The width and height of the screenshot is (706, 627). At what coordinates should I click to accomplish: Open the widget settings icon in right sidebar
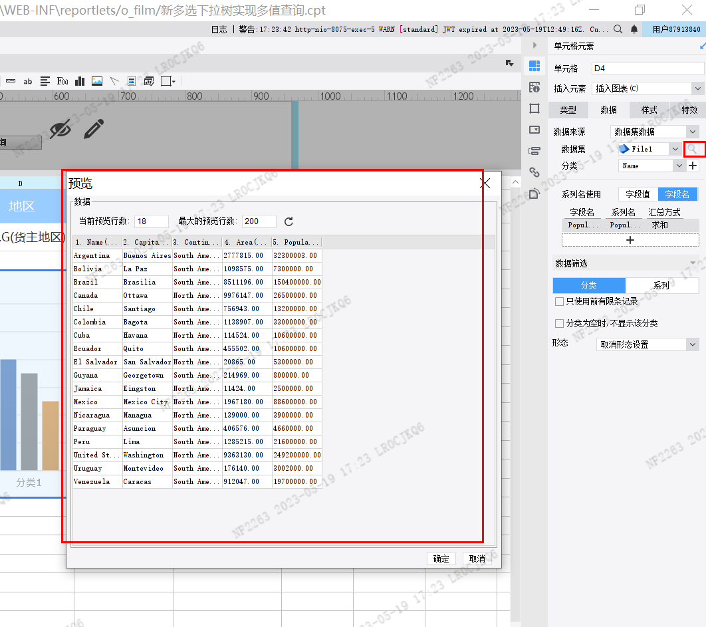pos(534,130)
